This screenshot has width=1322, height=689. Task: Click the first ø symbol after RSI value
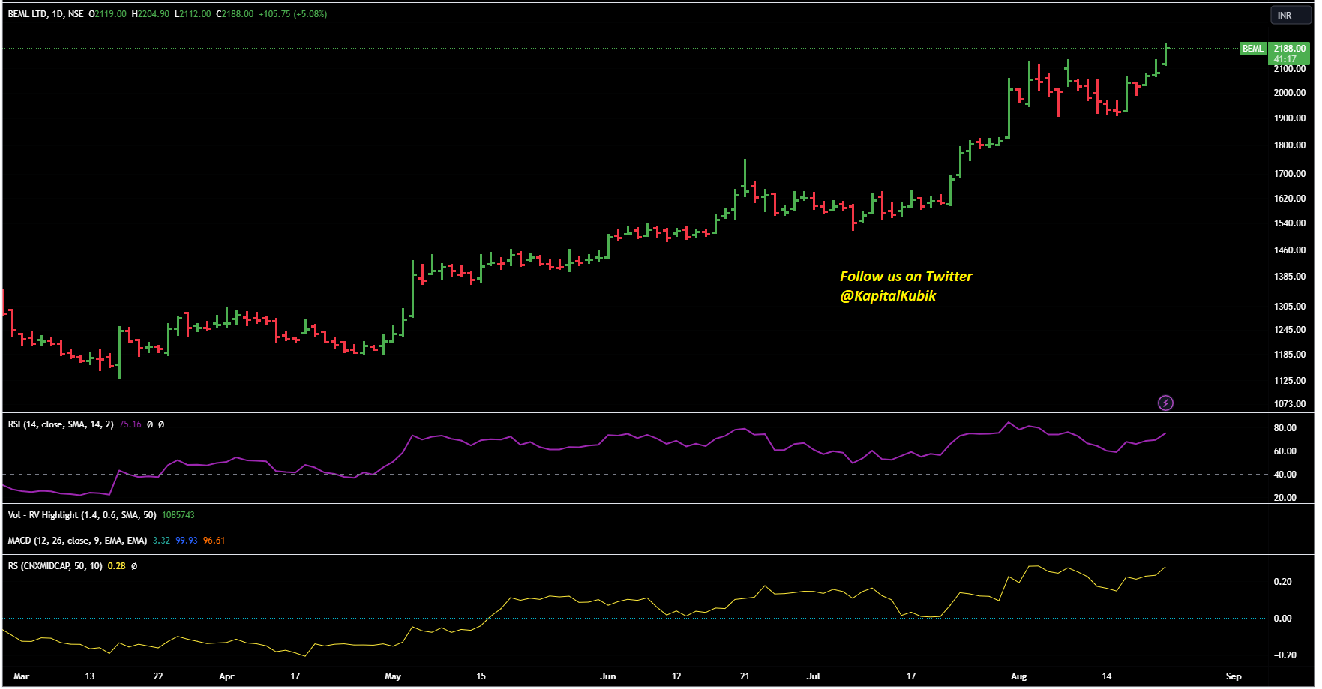tap(150, 424)
